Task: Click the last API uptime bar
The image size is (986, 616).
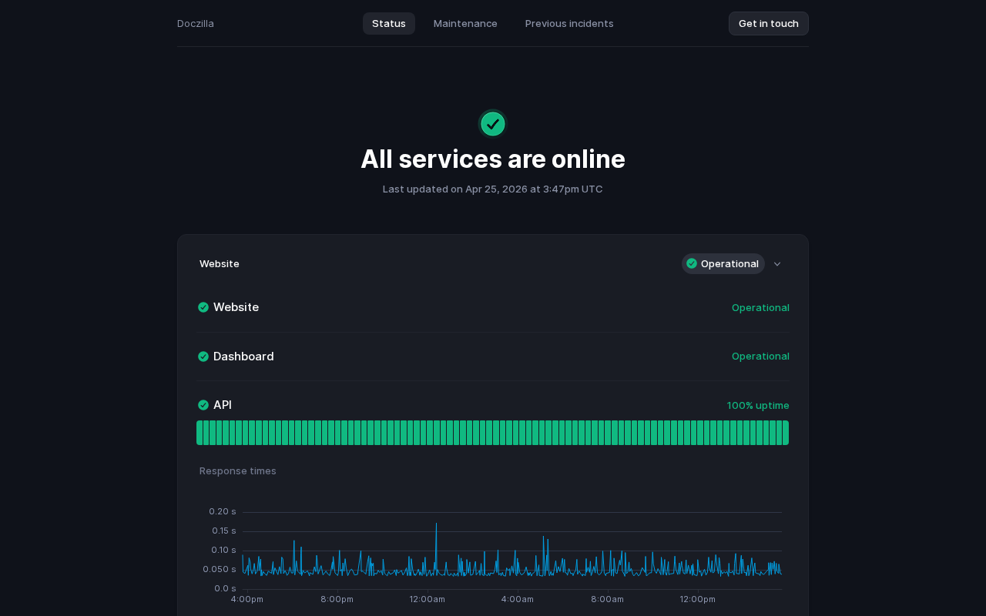Action: click(x=785, y=433)
